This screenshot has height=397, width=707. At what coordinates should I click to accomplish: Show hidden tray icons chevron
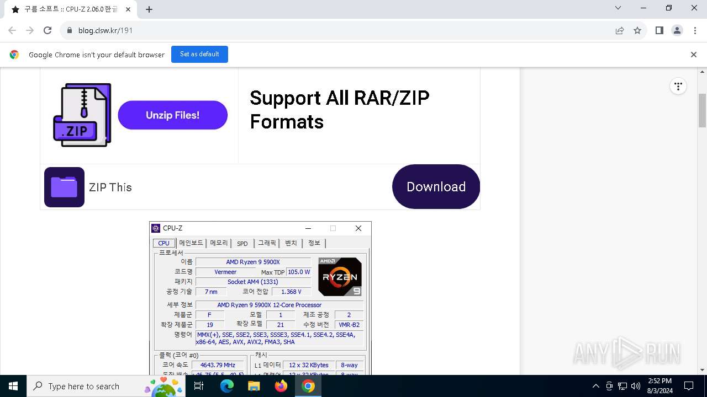[x=596, y=386]
